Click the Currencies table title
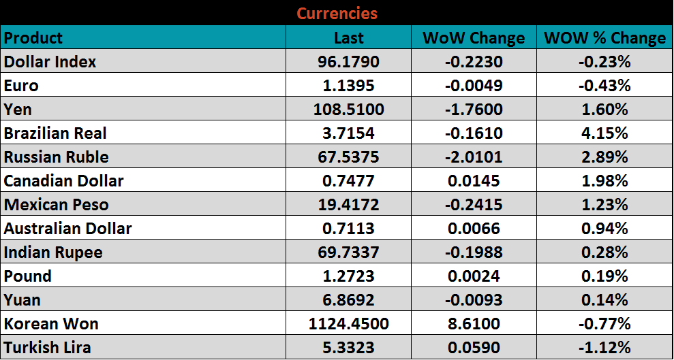This screenshot has width=674, height=360. 337,13
